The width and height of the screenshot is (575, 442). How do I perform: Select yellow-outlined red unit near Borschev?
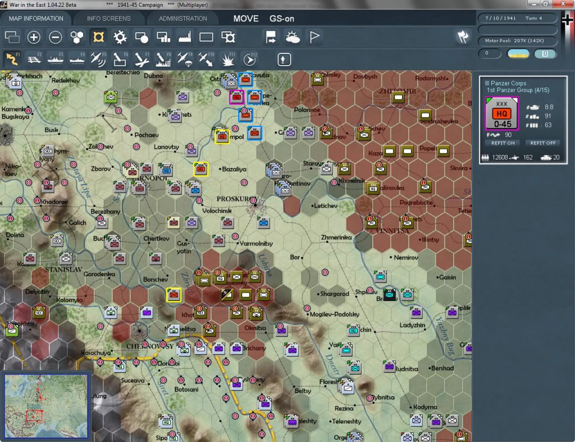point(174,295)
